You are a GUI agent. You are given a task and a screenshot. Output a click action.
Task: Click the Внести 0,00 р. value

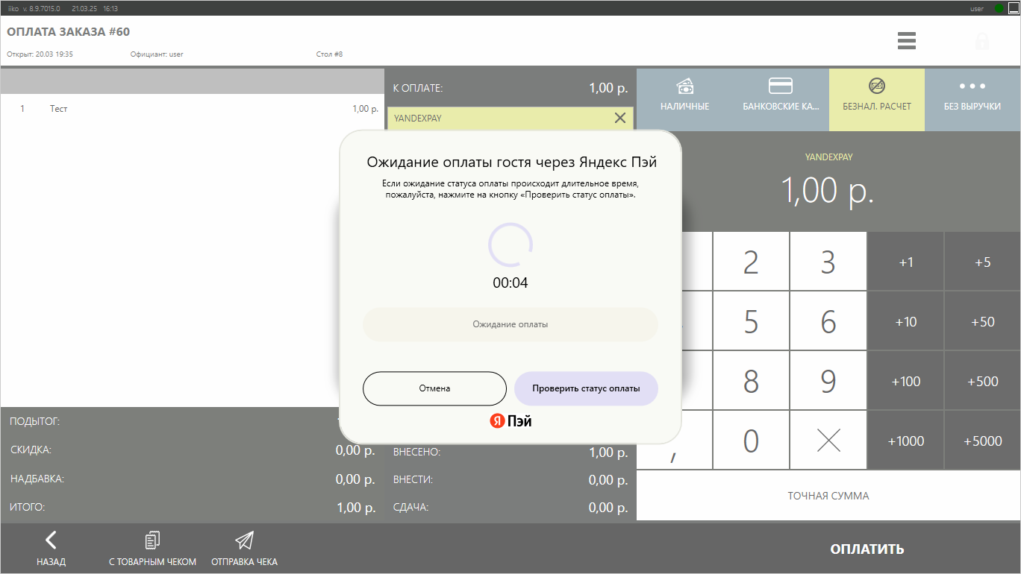(x=608, y=480)
